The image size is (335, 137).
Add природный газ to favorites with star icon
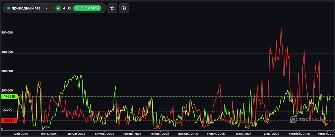[112, 8]
